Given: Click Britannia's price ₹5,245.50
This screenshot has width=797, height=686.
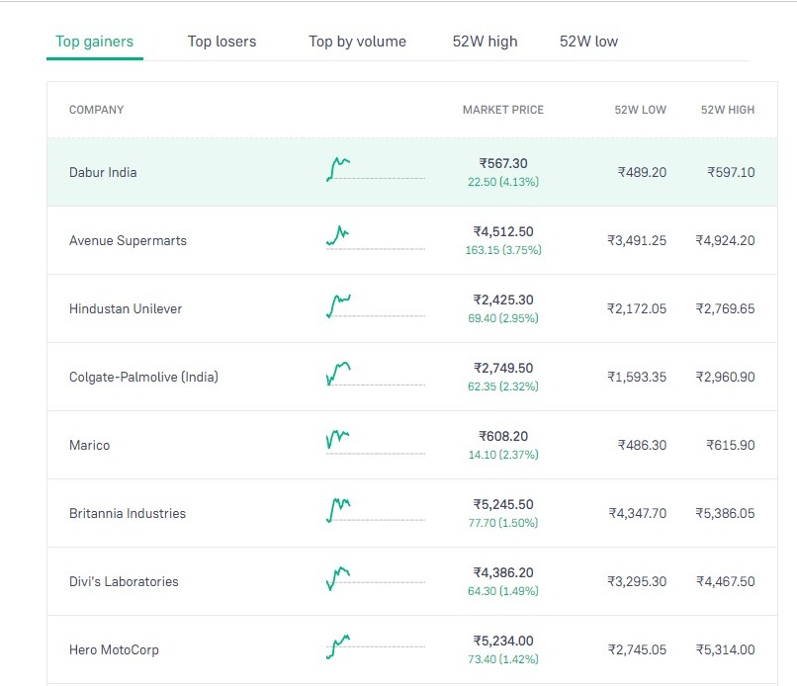Looking at the screenshot, I should [503, 504].
